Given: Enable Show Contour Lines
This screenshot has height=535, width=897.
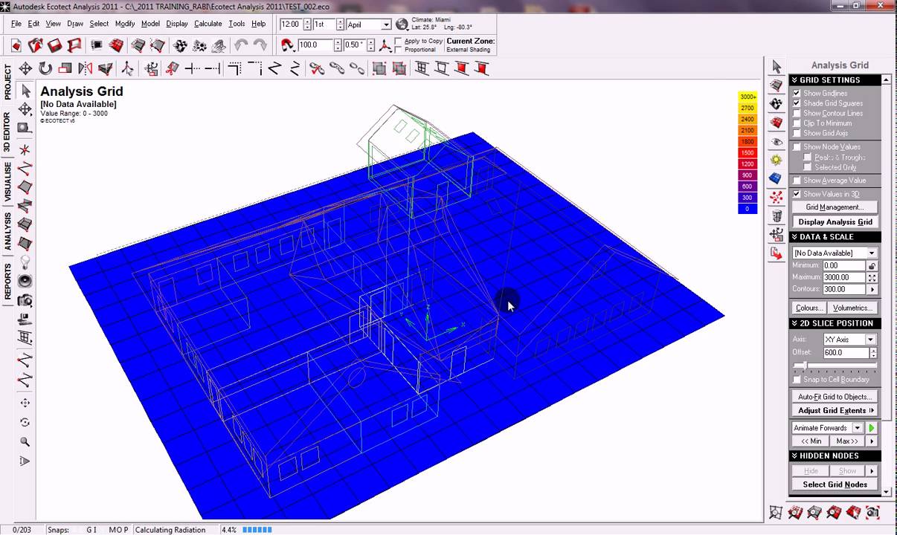Looking at the screenshot, I should [x=797, y=113].
